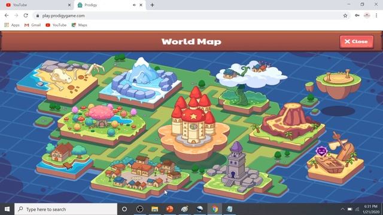This screenshot has height=215, width=383.
Task: Click the battery icon in the system tray
Action: click(x=349, y=209)
